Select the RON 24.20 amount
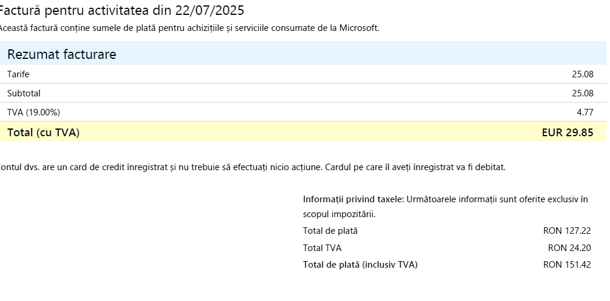Viewport: 610px width, 301px height. (569, 248)
